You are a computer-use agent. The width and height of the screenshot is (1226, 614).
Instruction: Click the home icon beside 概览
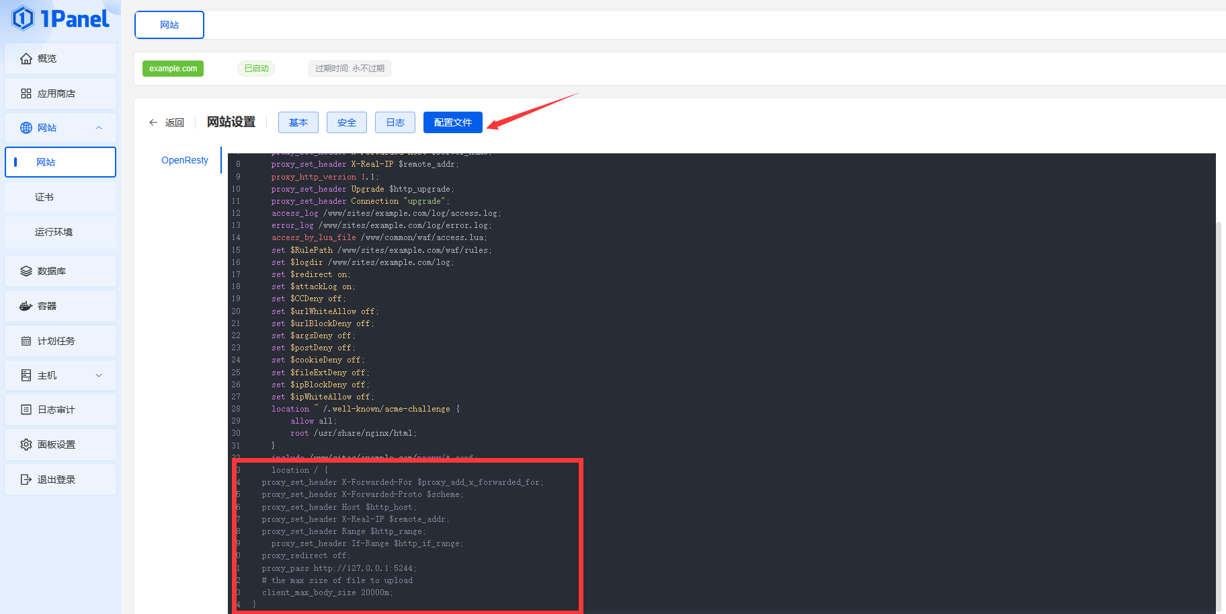(x=26, y=59)
